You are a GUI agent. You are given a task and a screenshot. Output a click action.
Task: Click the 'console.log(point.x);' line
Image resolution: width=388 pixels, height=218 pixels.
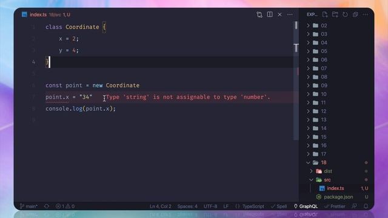[x=81, y=109]
